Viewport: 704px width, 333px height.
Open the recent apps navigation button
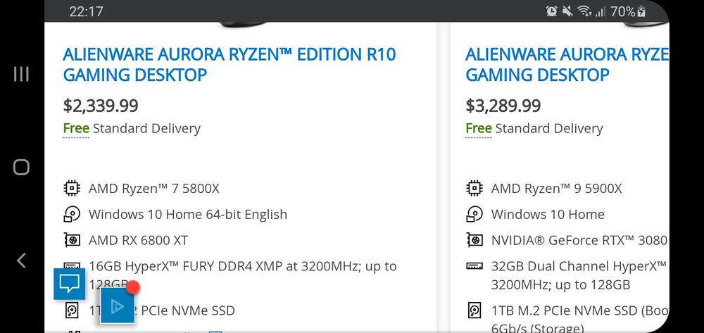coord(22,73)
